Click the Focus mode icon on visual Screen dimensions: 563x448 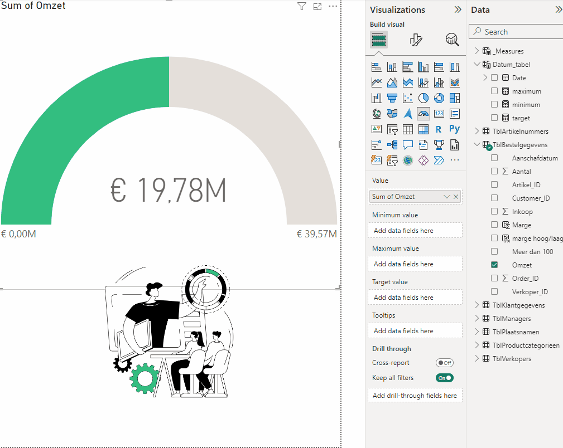[x=317, y=7]
